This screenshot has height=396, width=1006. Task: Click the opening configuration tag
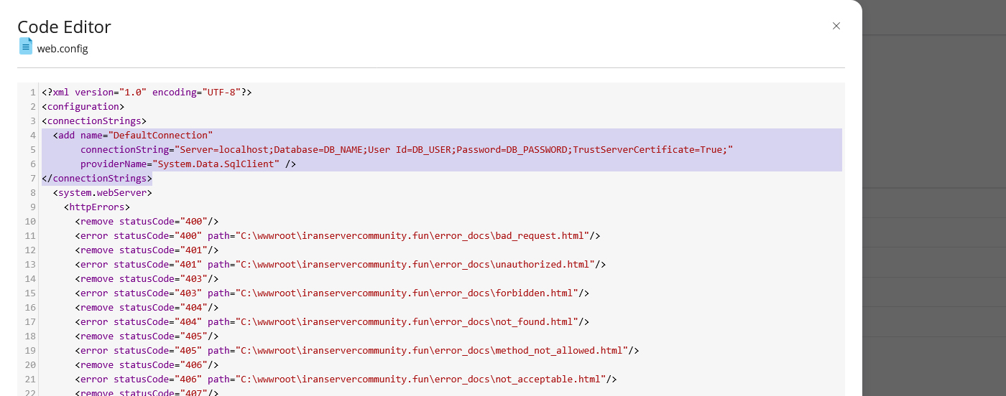(83, 107)
